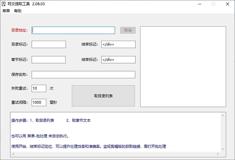Focus the 目录地址 input field
235x160 pixels.
[73, 30]
